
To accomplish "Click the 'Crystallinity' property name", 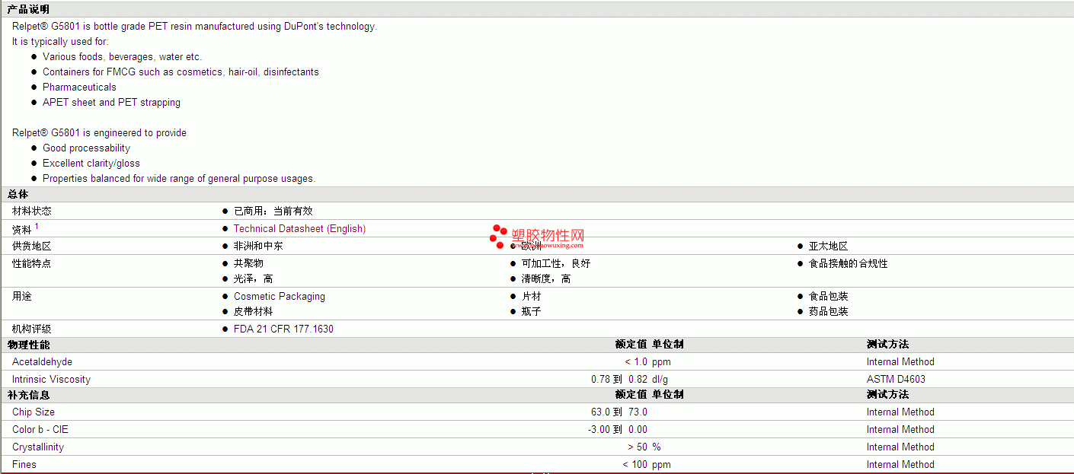I will click(38, 447).
